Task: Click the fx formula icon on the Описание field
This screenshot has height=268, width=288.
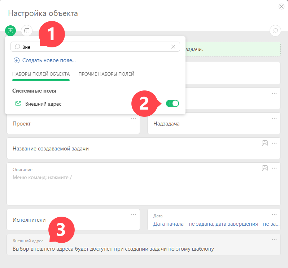Action: click(x=265, y=168)
